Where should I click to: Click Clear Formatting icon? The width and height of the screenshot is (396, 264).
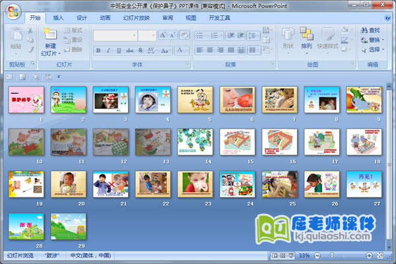coord(184,35)
